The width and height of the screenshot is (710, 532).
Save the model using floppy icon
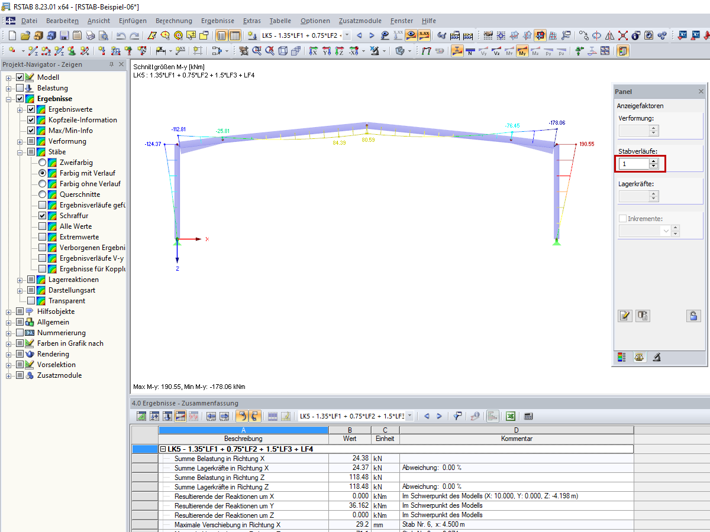[64, 35]
